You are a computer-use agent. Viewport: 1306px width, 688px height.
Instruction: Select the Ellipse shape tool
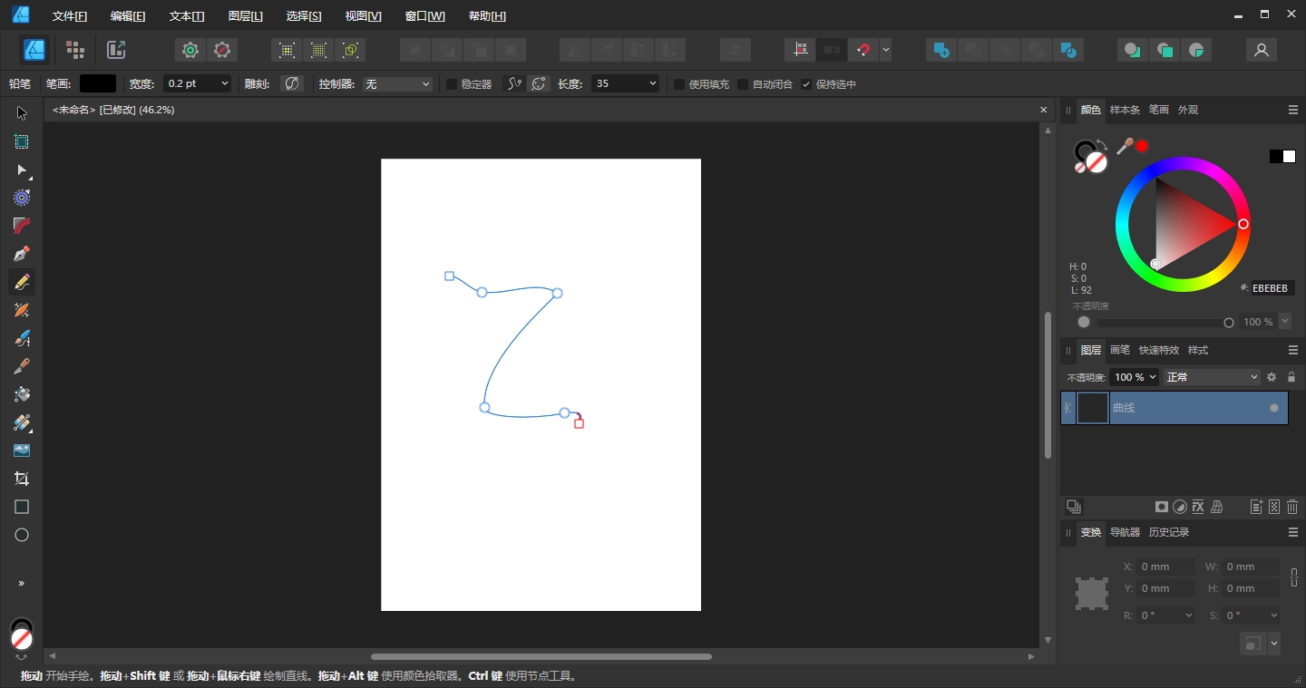click(22, 535)
